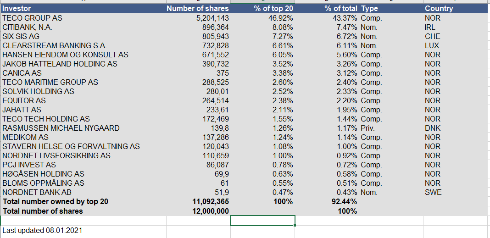Select the CITIBANK, N.A. cell

[27, 27]
